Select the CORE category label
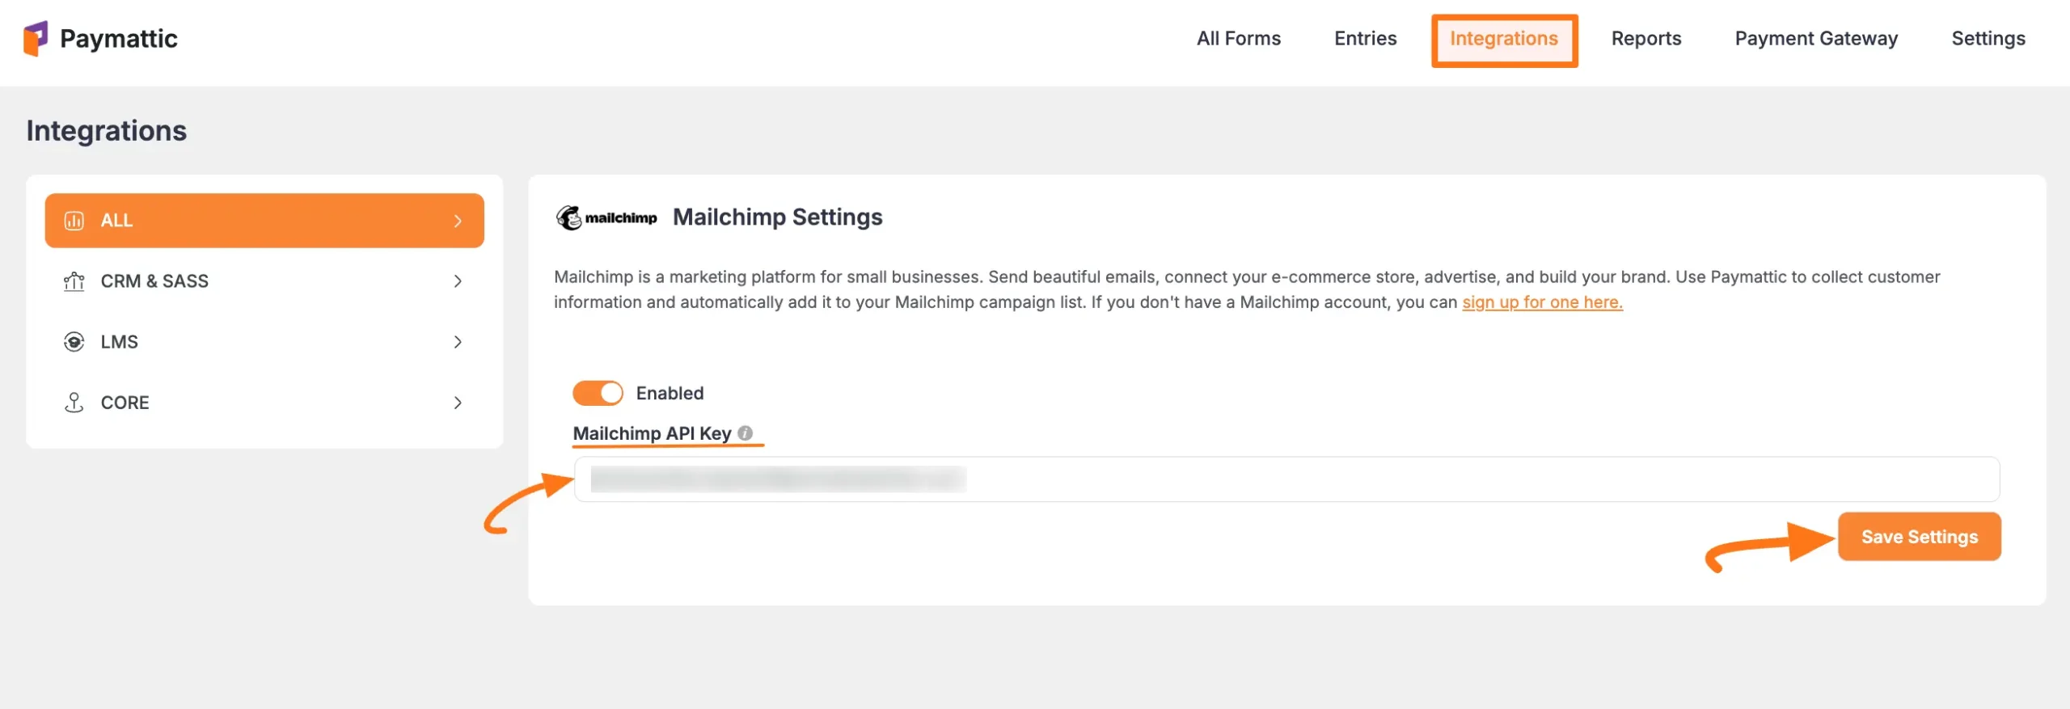 click(x=125, y=403)
